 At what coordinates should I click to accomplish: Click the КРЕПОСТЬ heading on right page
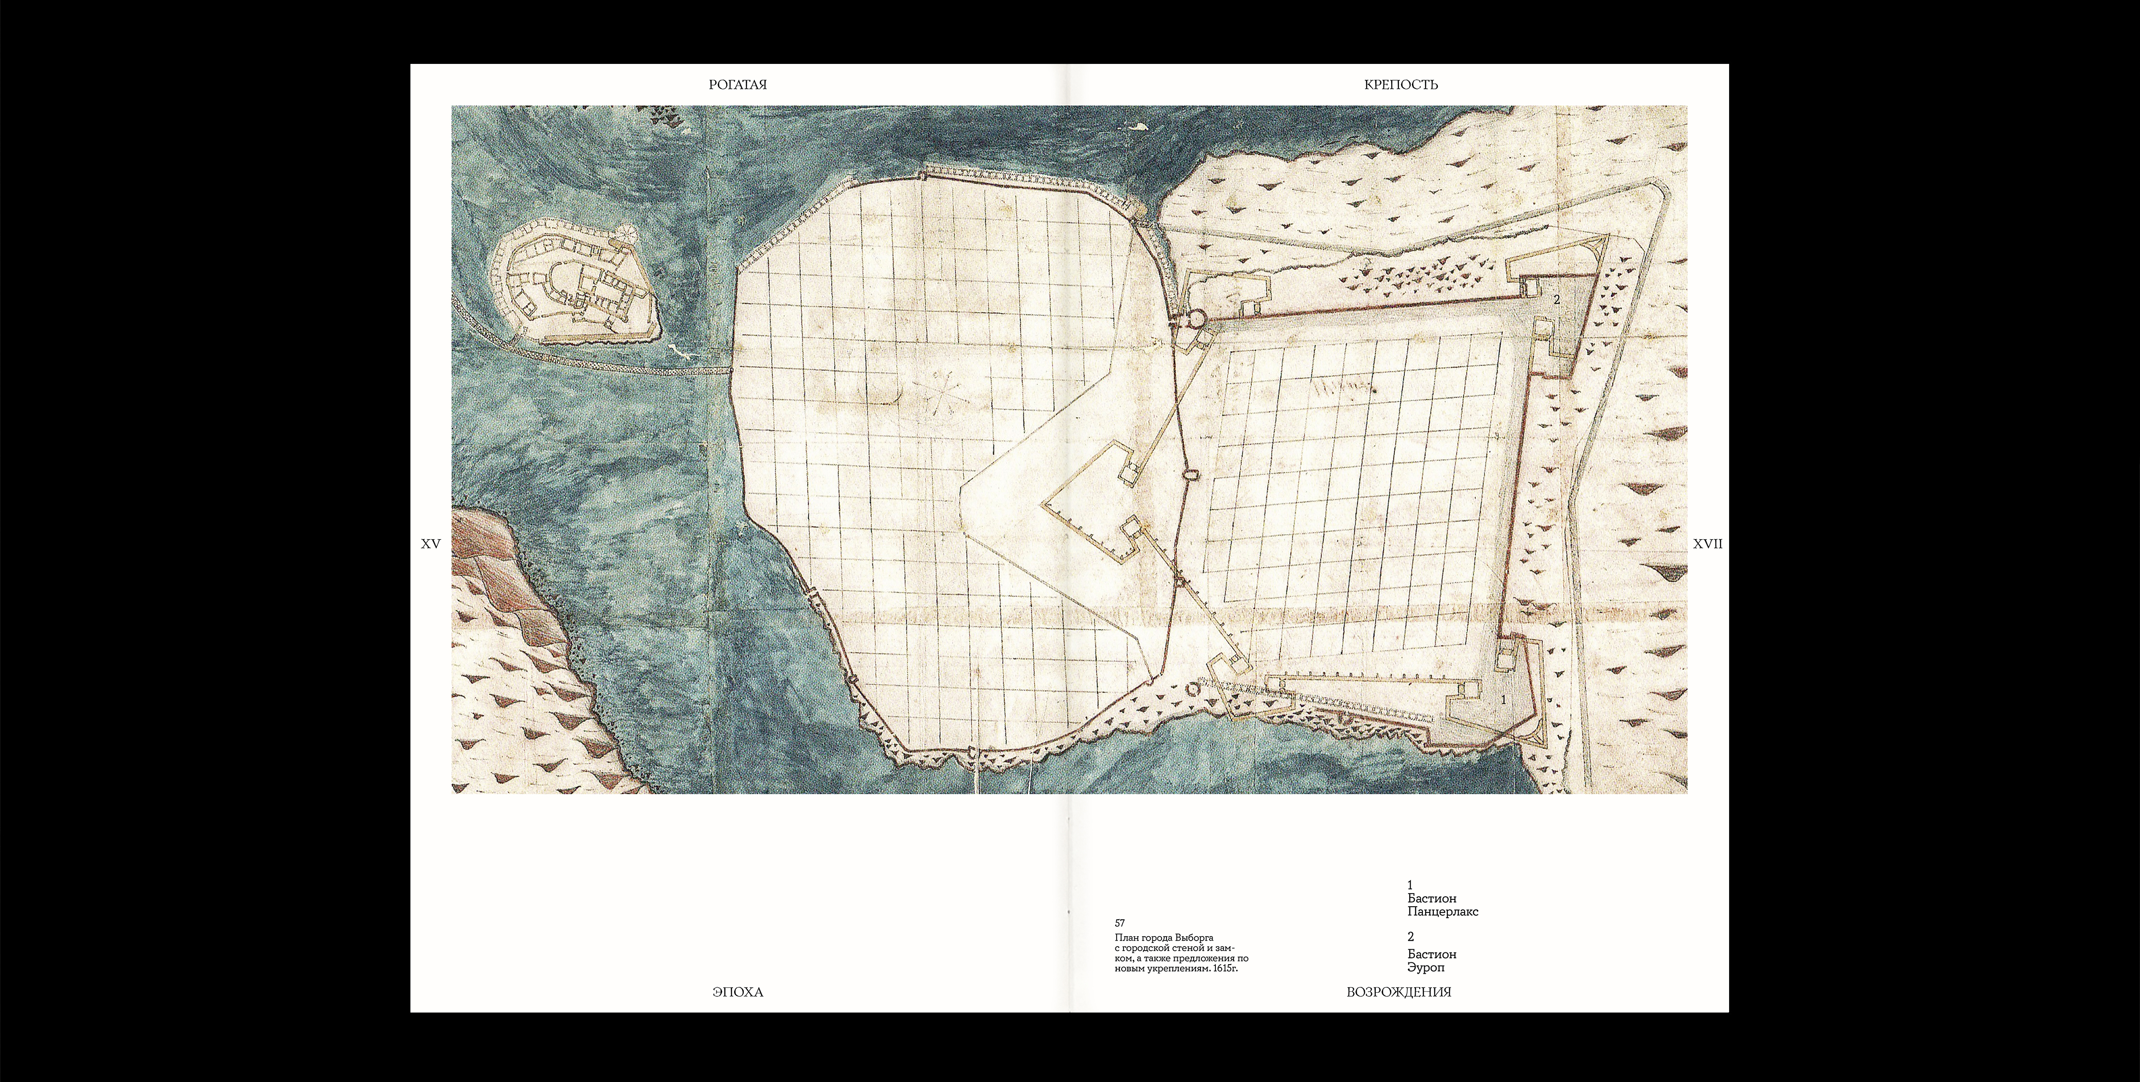1401,85
